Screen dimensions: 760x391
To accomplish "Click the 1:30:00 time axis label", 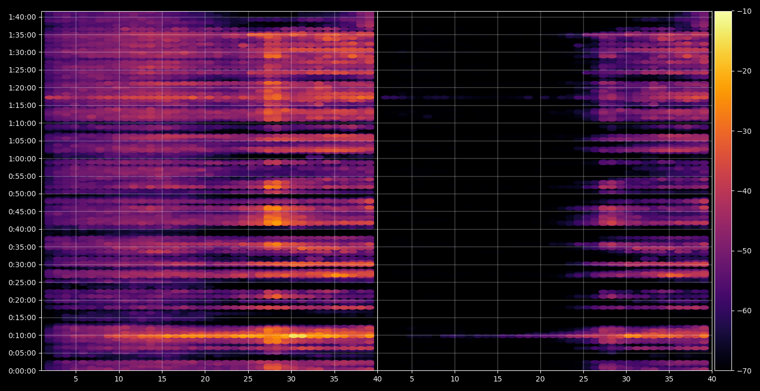I will pos(22,52).
